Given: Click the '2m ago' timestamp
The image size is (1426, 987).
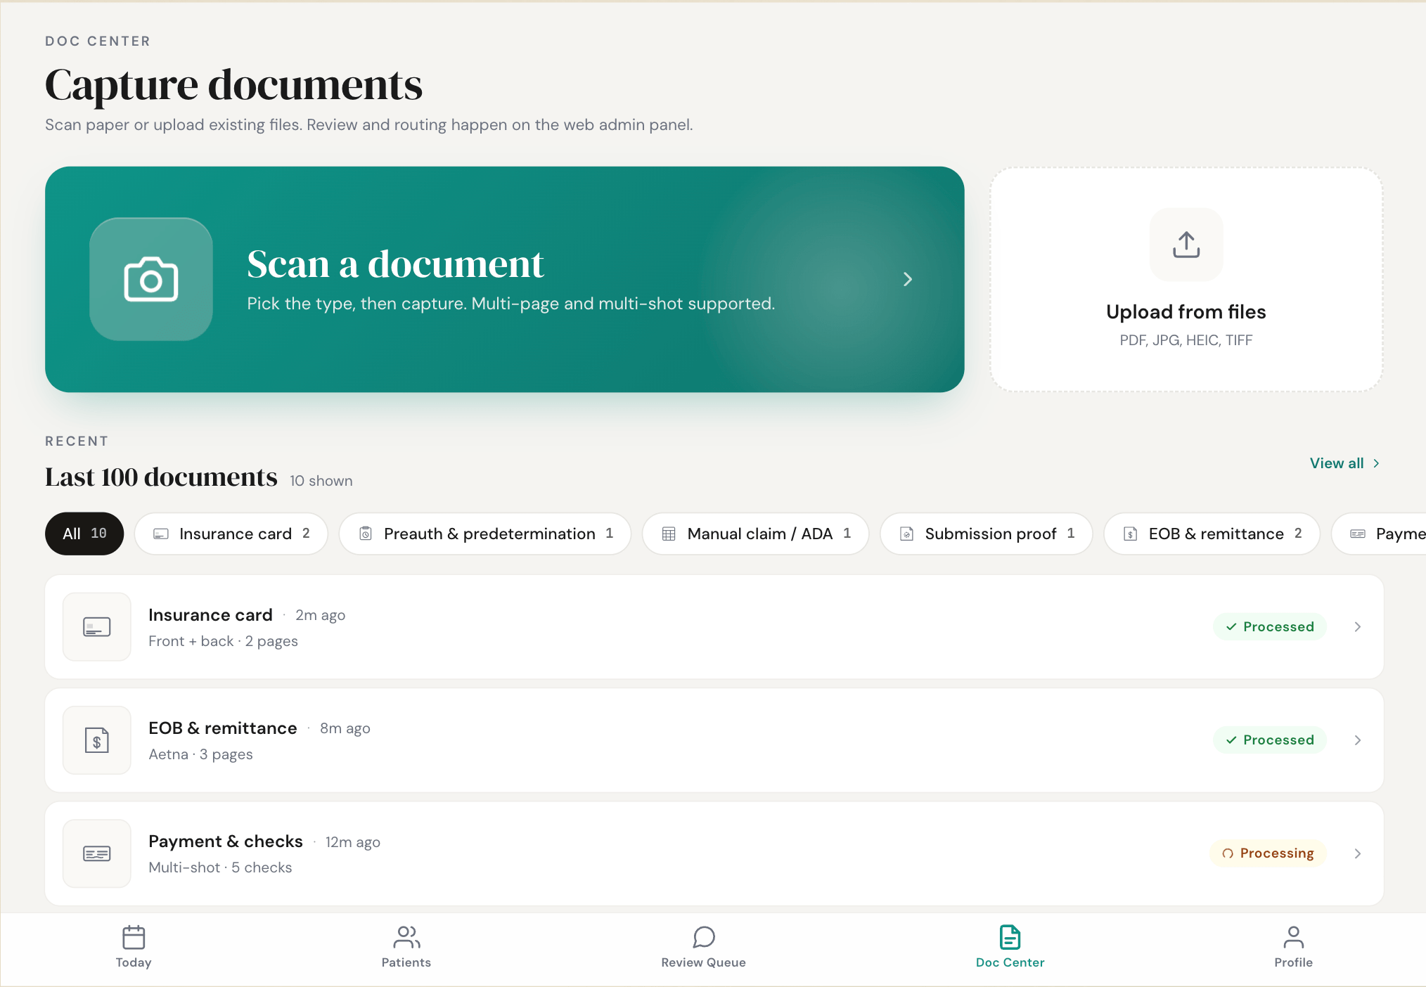Looking at the screenshot, I should tap(320, 615).
